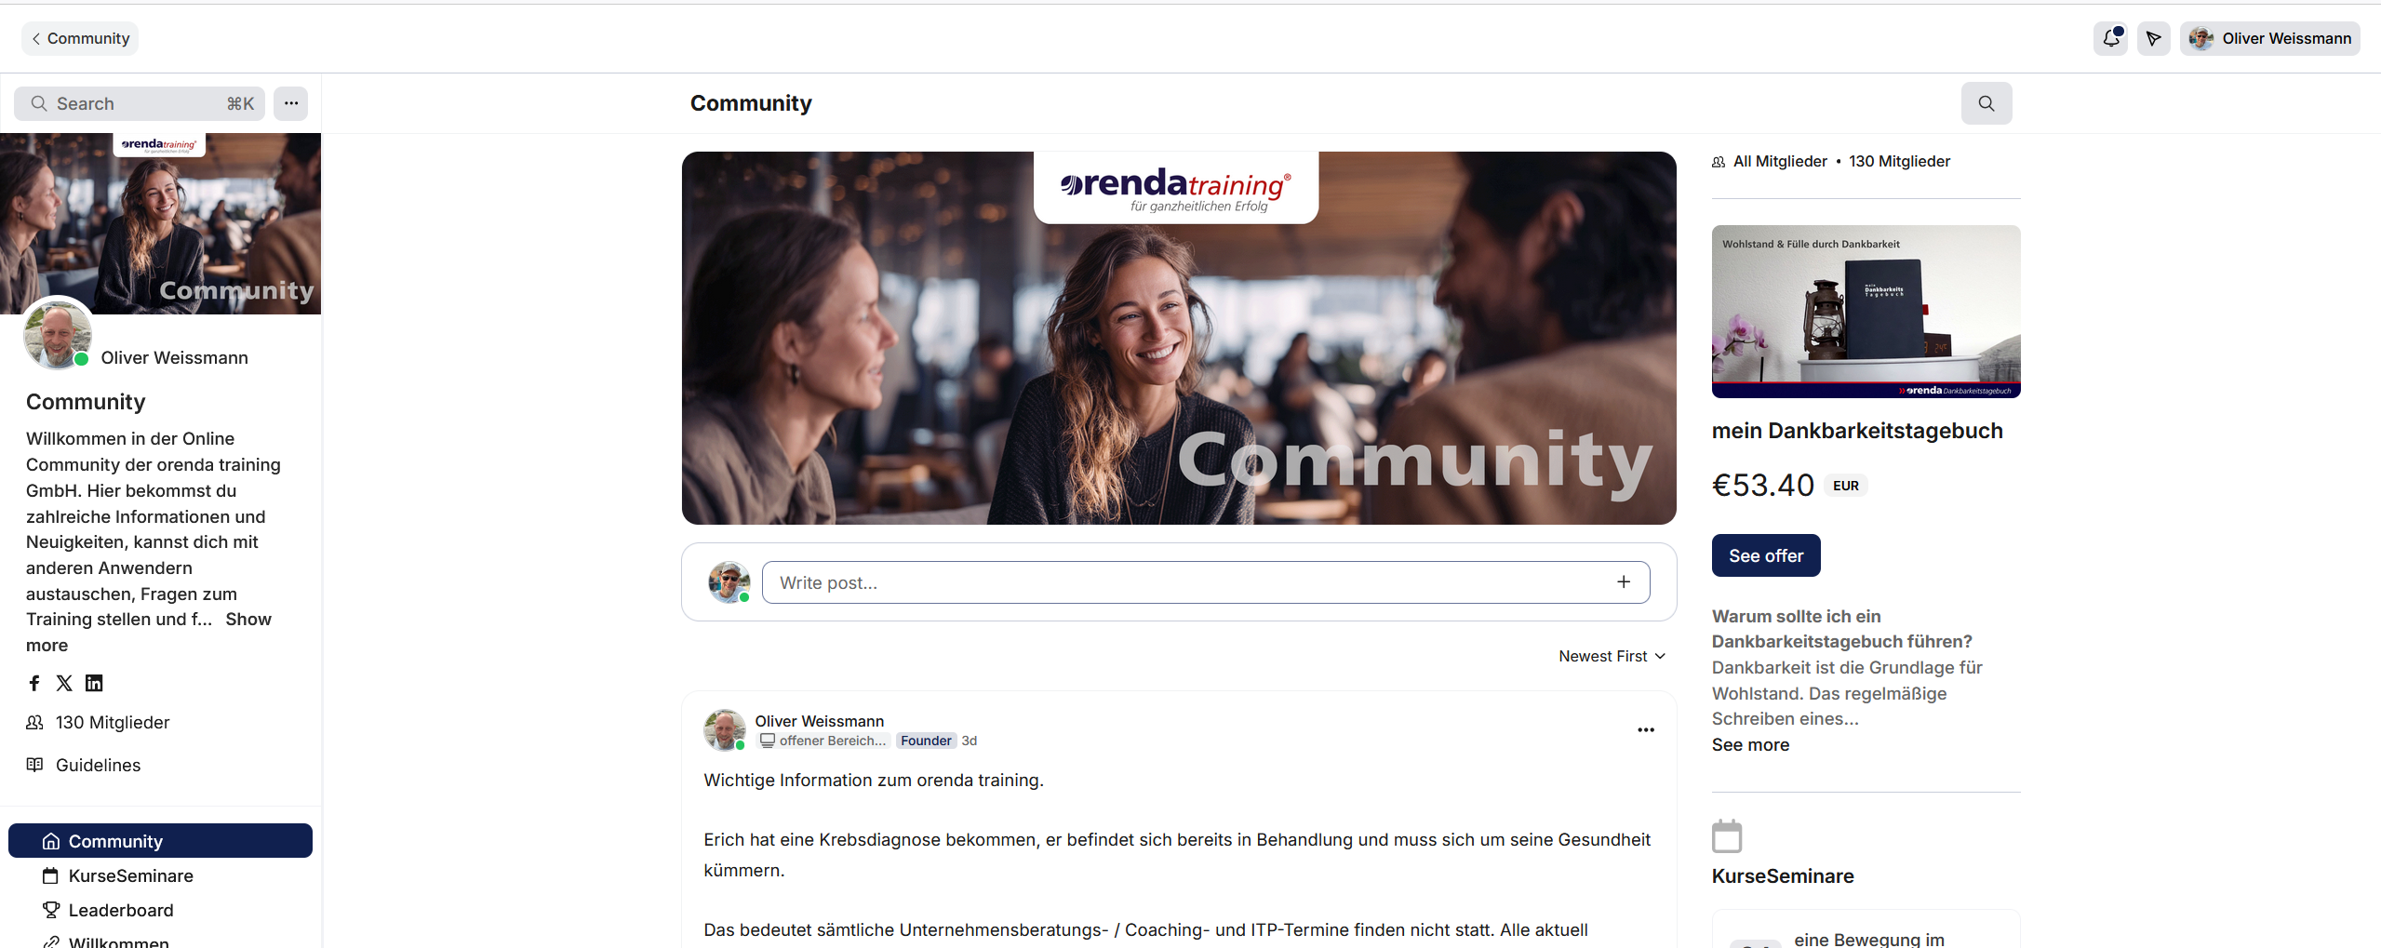Open the notifications bell icon
The image size is (2381, 948).
2110,38
